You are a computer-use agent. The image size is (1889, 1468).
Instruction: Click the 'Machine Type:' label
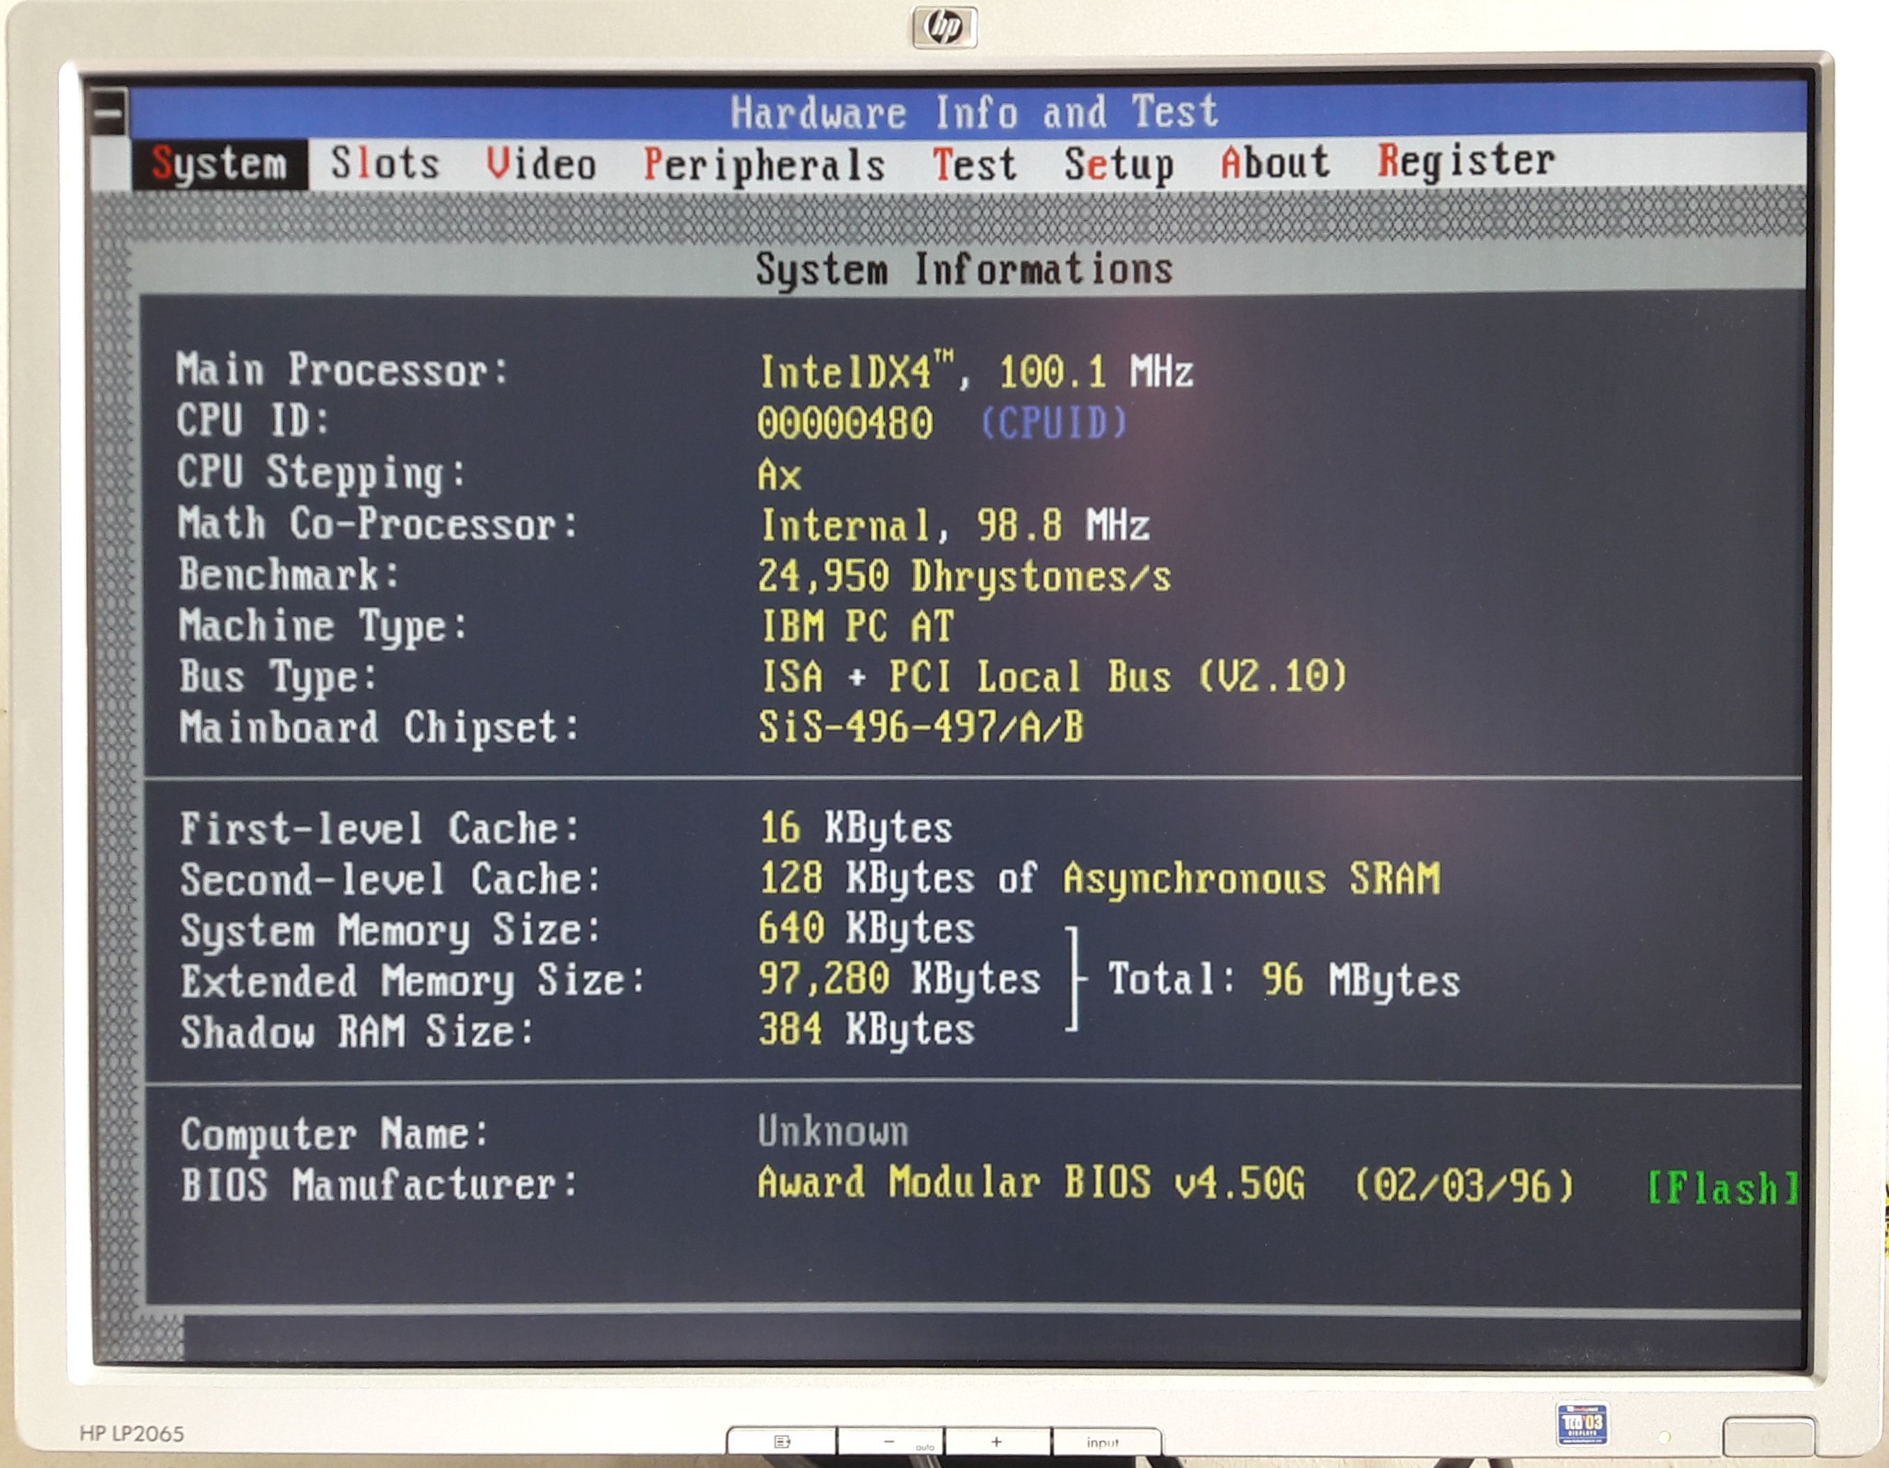(x=323, y=627)
